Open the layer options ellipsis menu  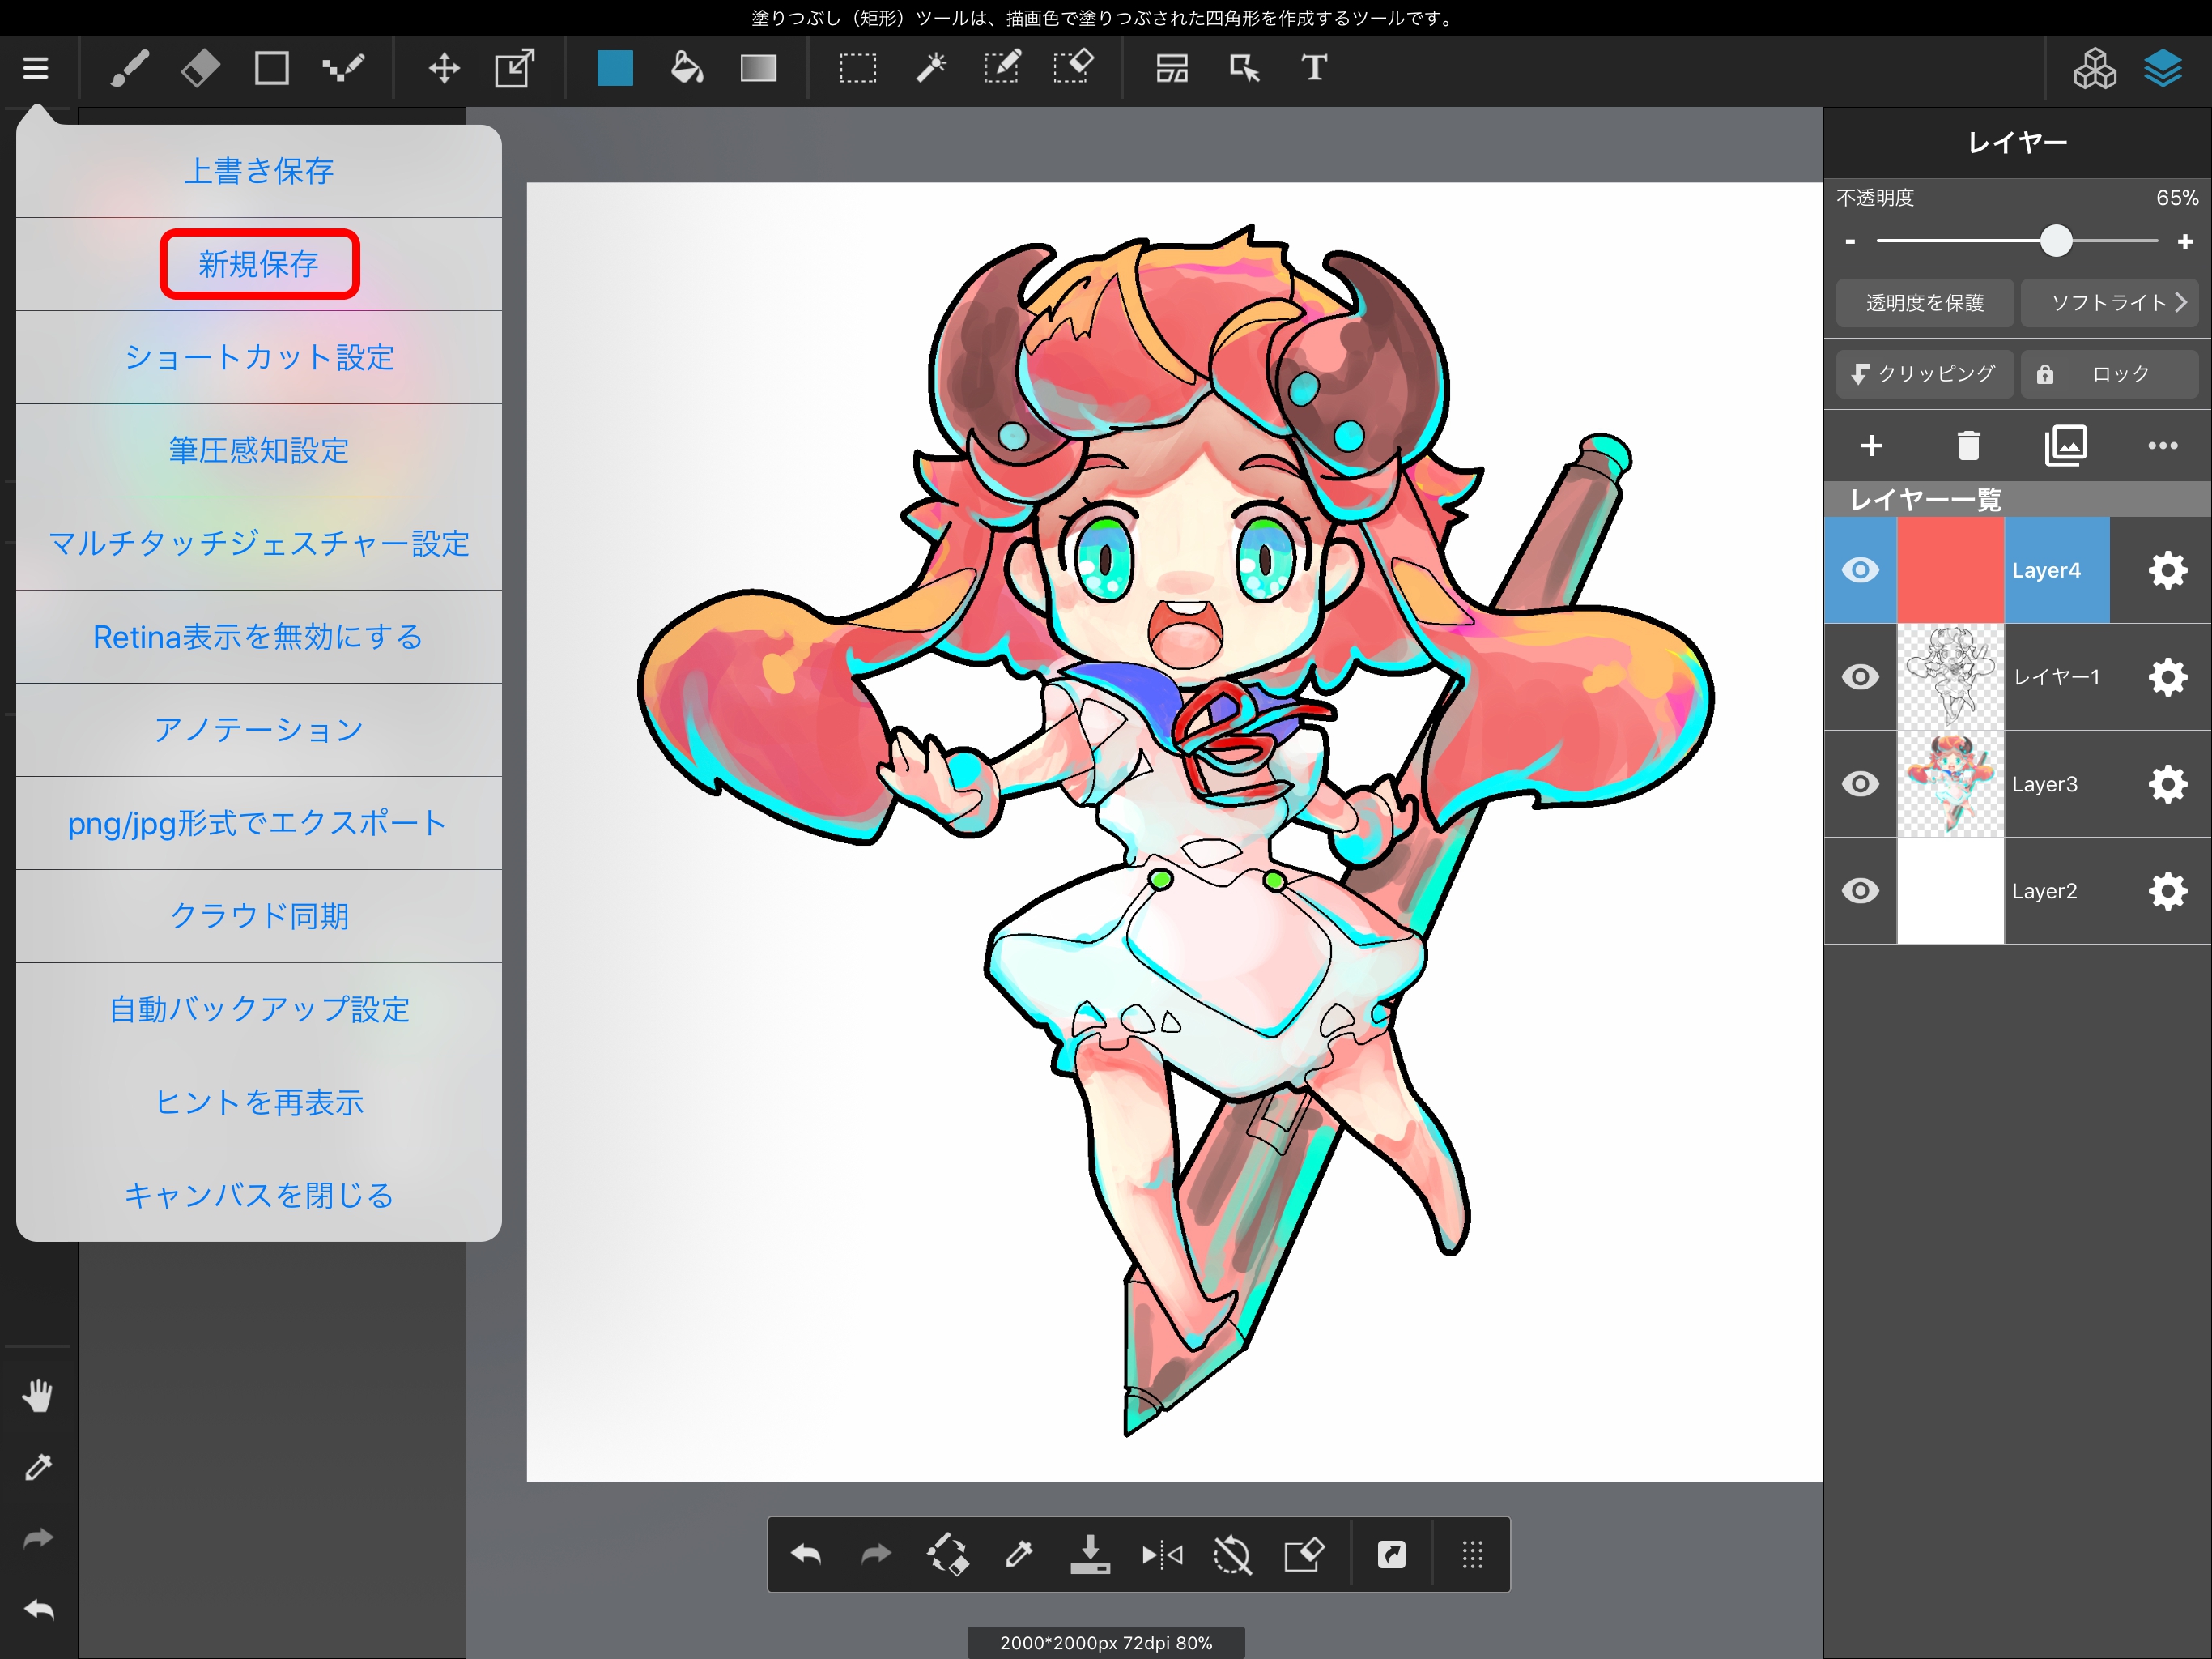tap(2163, 446)
